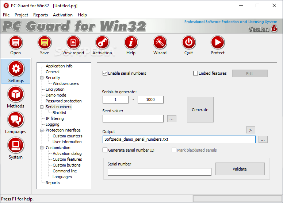Select Custom features tree item
283x203 pixels.
point(67,159)
